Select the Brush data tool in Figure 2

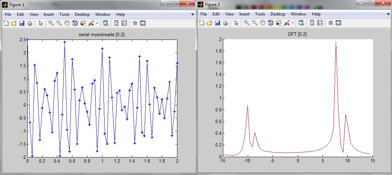tap(286, 23)
